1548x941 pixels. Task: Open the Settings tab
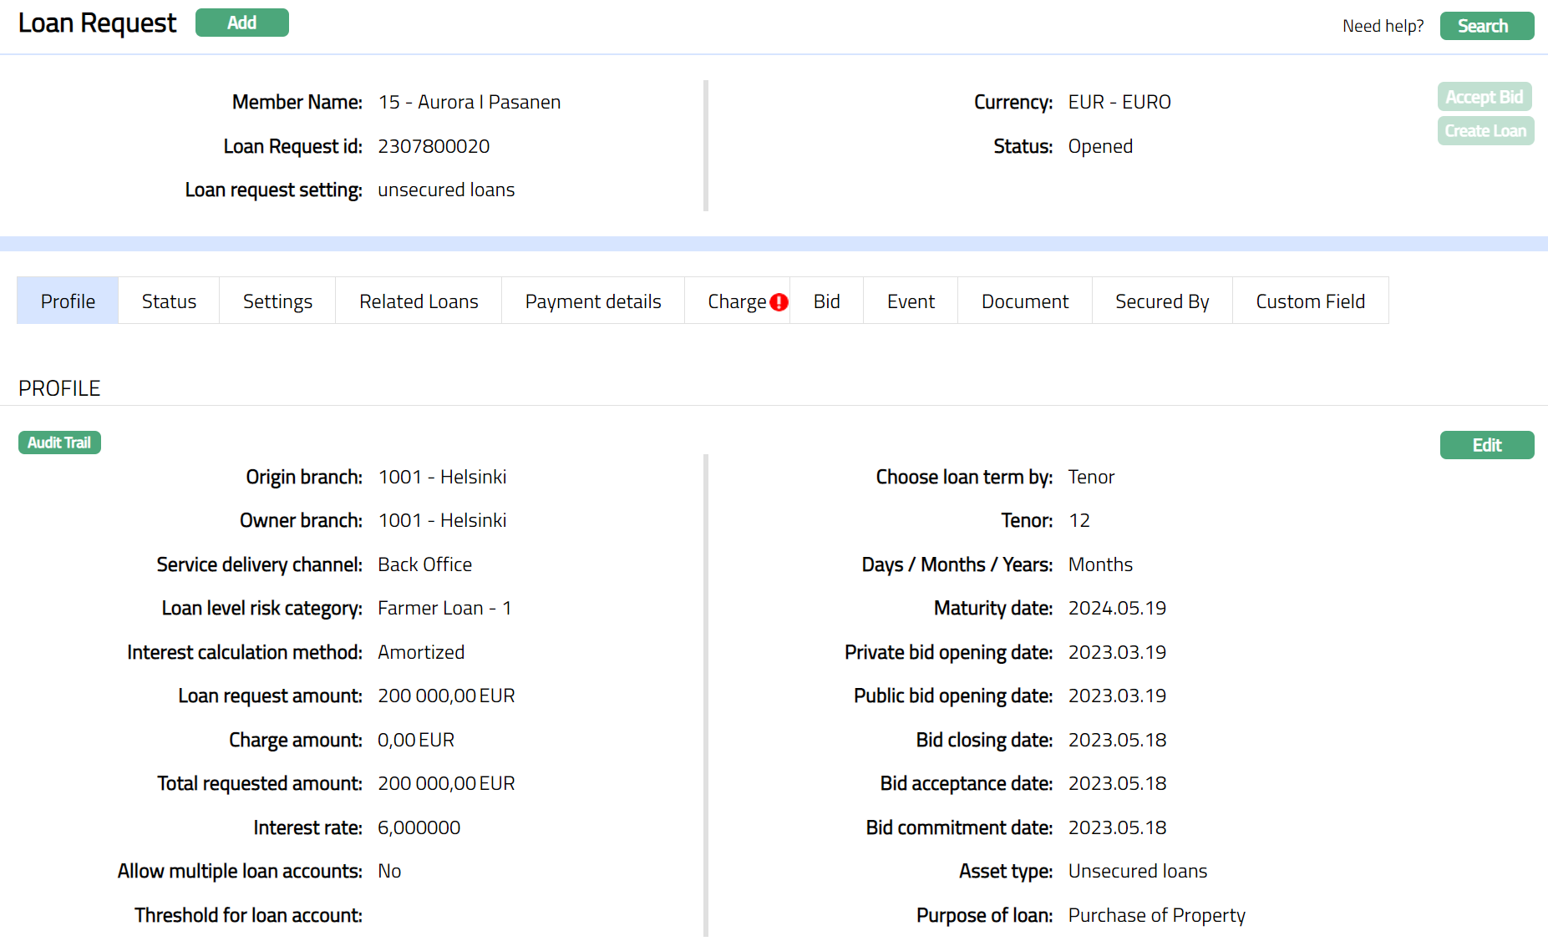[277, 301]
